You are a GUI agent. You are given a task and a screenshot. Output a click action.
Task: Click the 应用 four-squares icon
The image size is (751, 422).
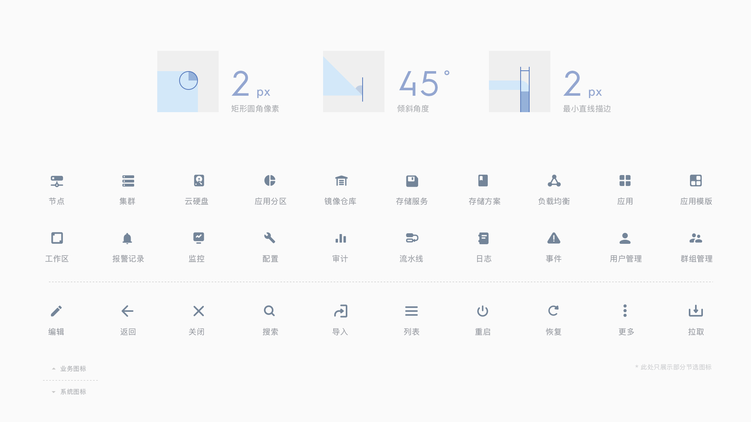click(625, 181)
